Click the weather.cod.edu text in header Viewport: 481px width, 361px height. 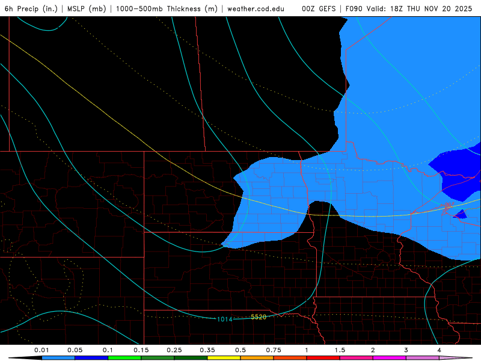click(x=256, y=8)
